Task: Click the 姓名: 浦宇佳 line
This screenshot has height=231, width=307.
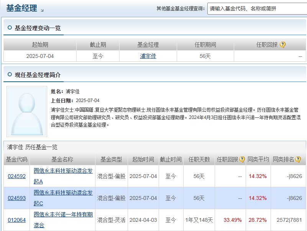Action: [65, 91]
